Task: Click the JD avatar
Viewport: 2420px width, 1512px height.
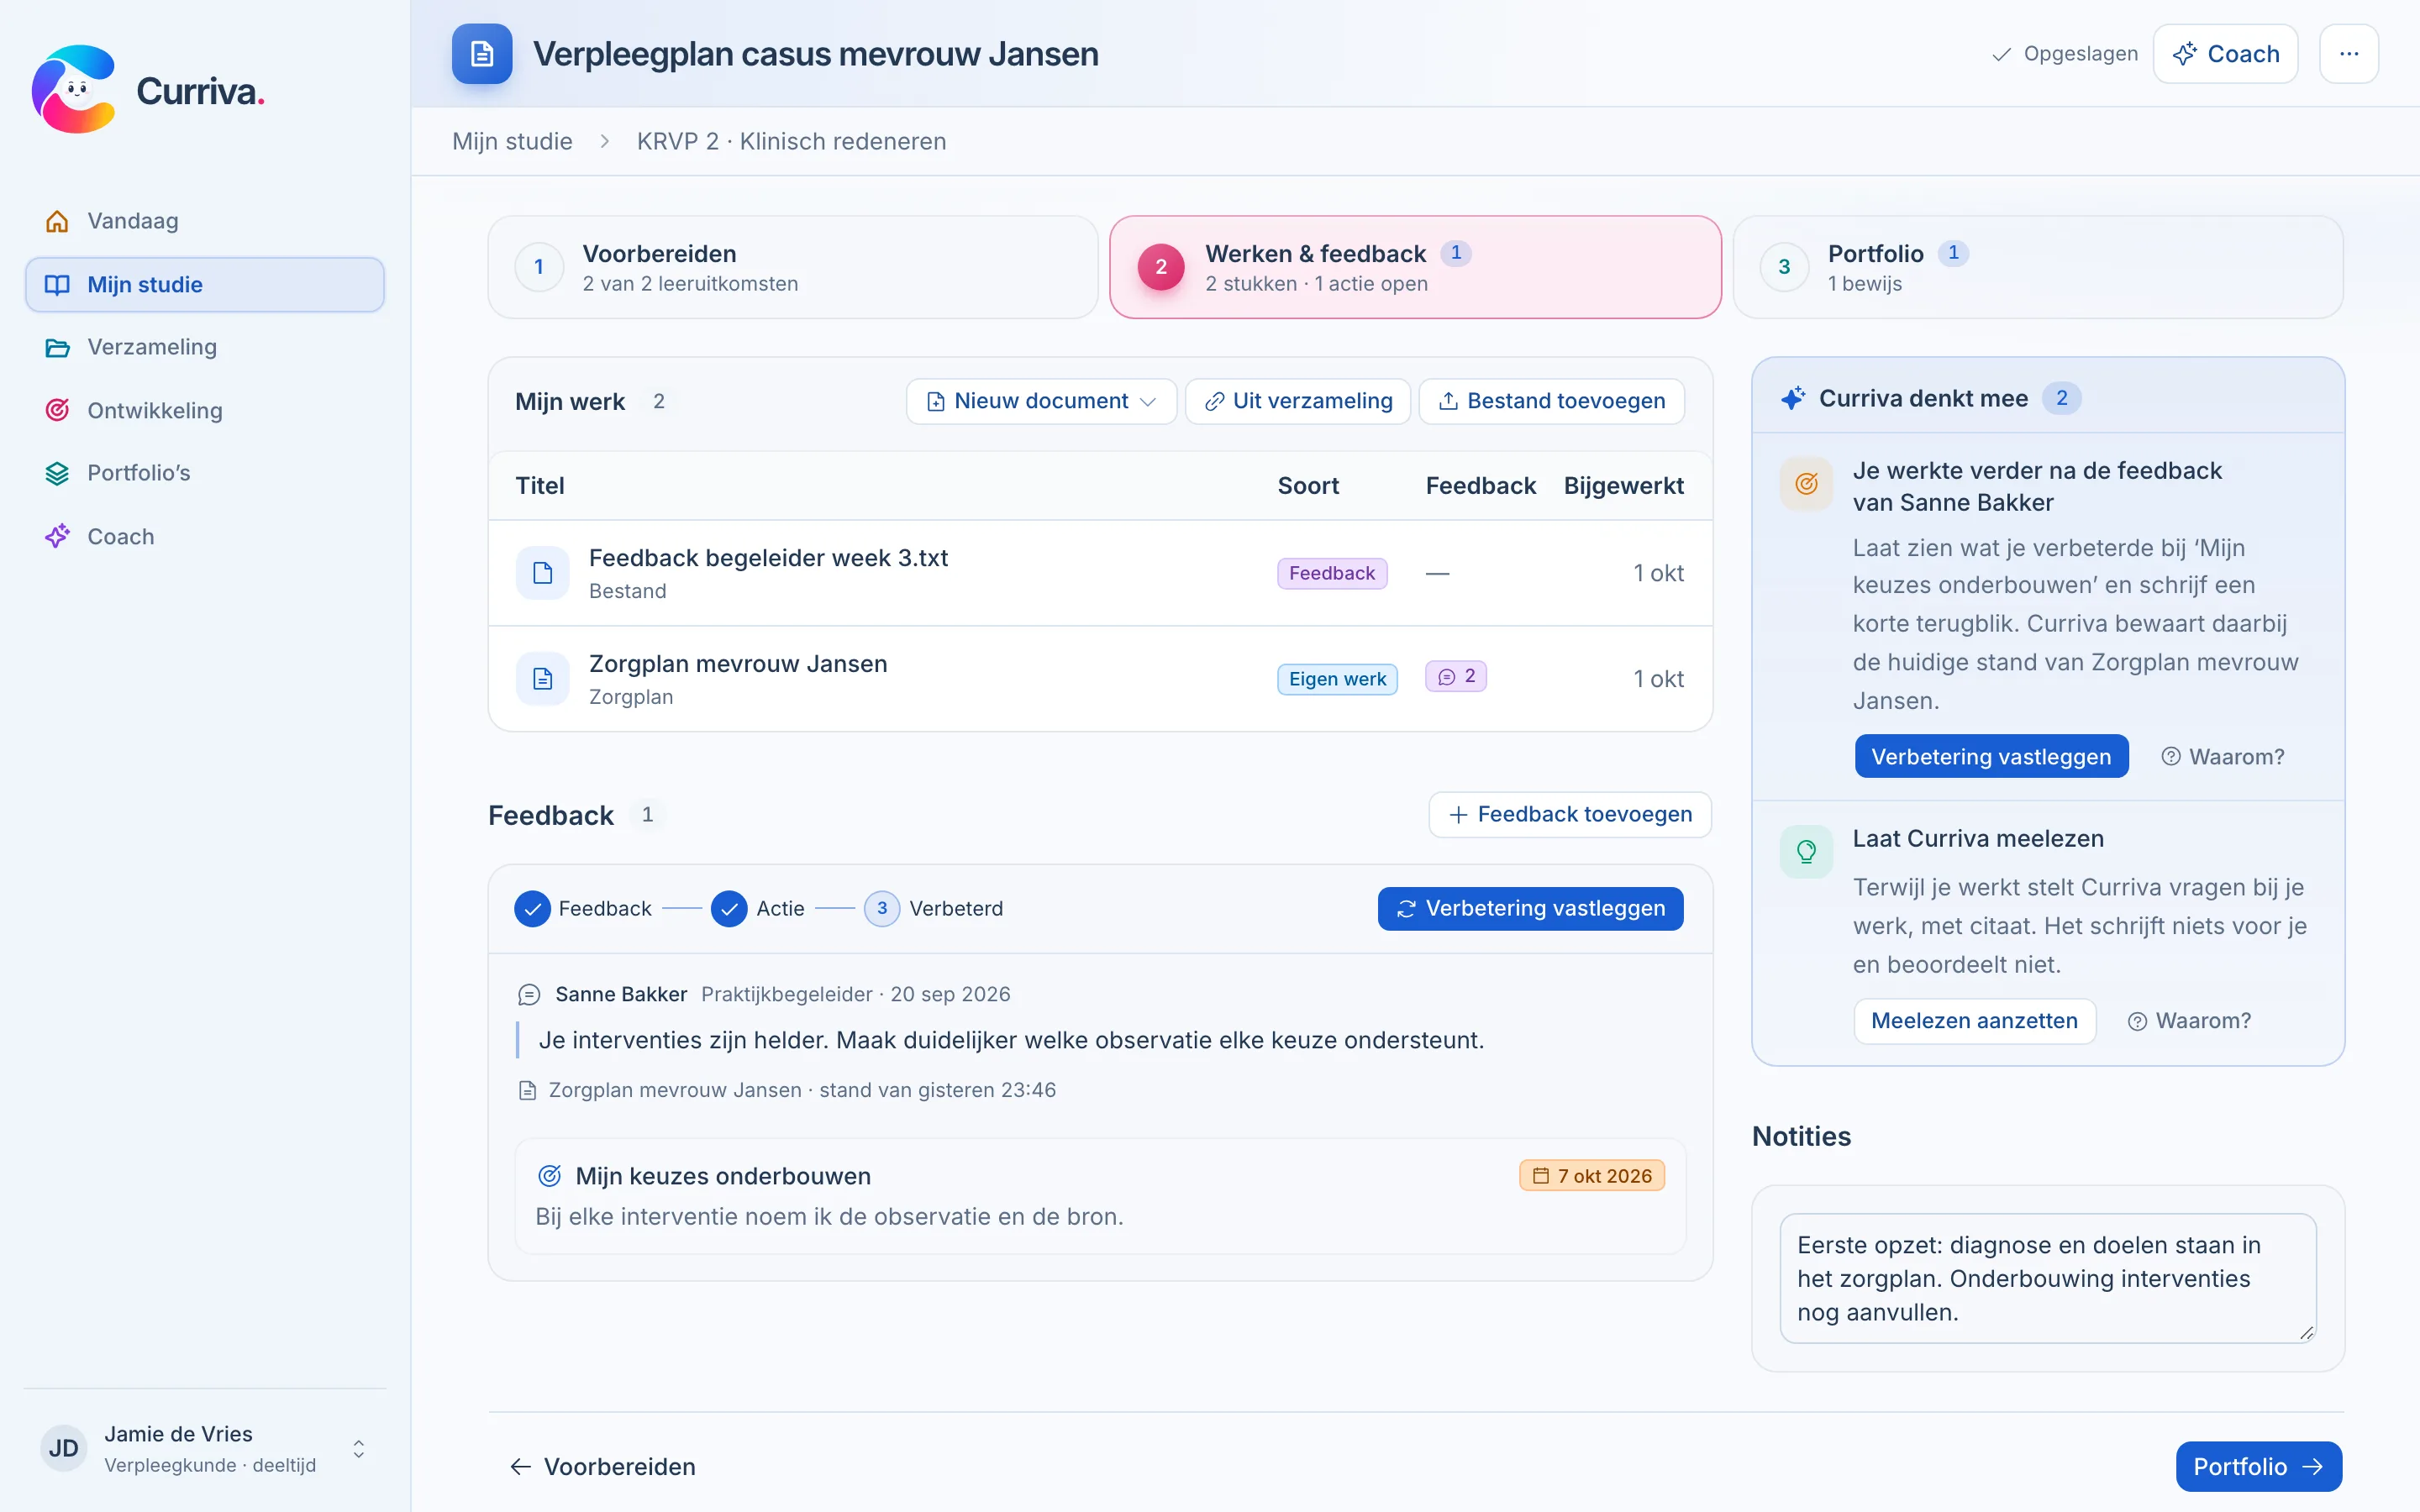Action: pos(64,1449)
